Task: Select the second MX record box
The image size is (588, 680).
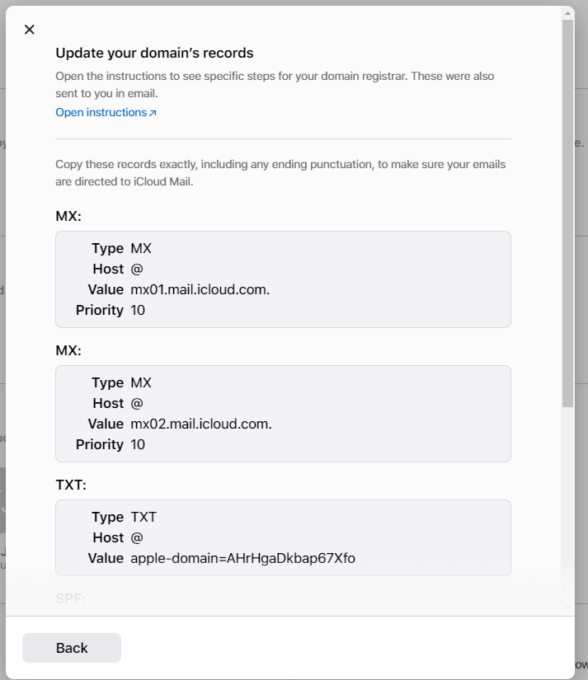Action: 283,413
